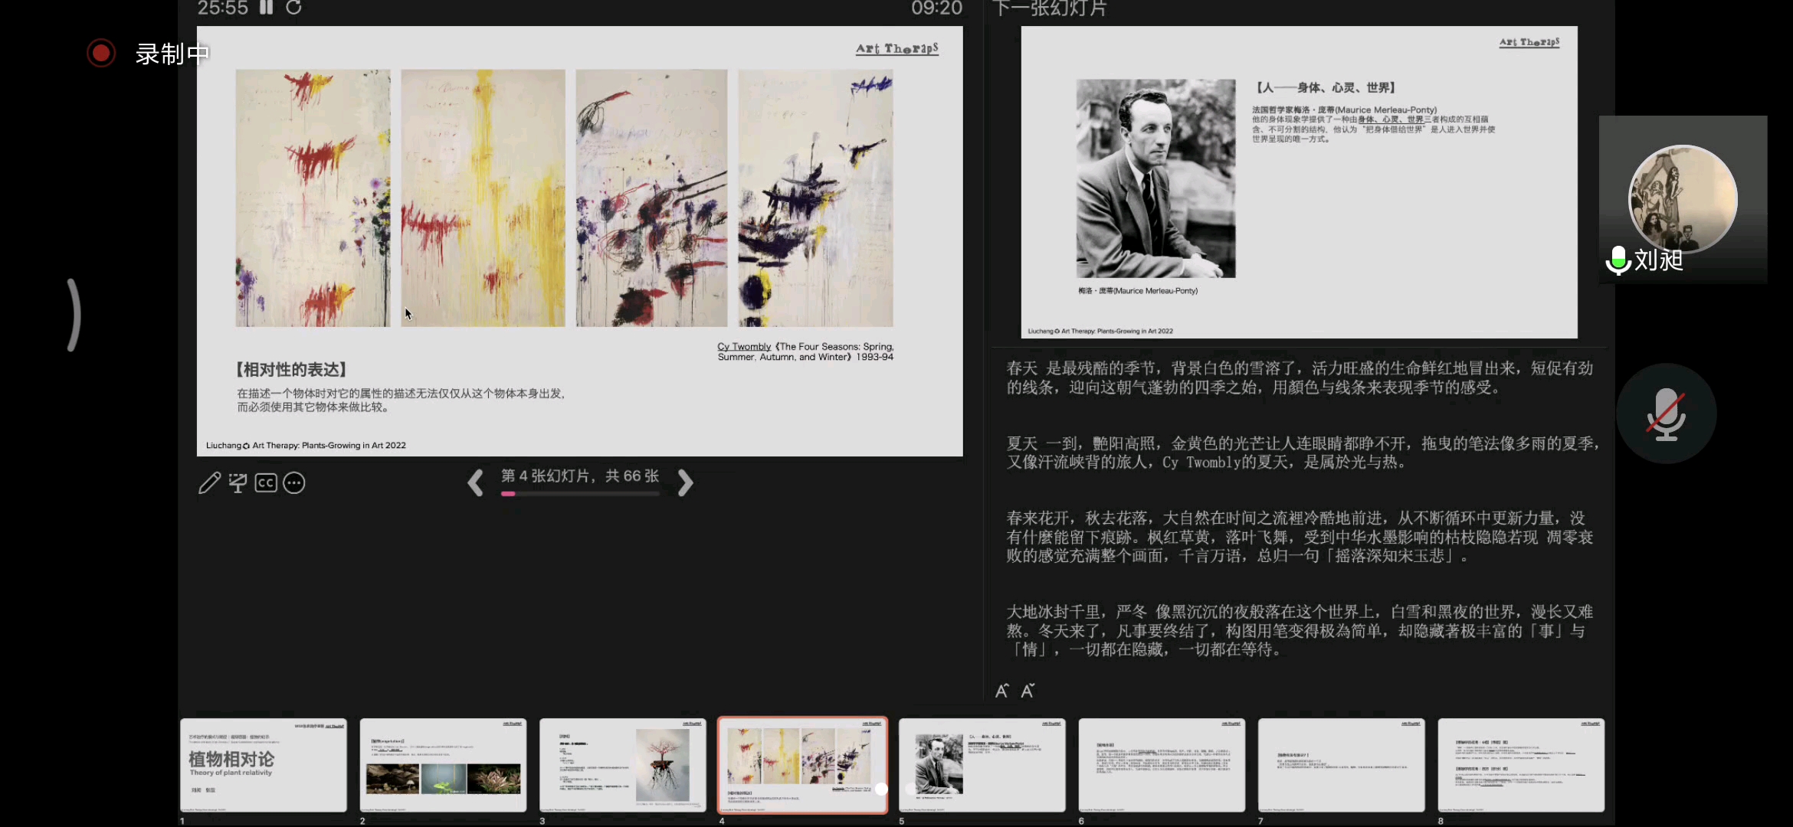Toggle closed captions CC
This screenshot has height=827, width=1793.
tap(266, 483)
